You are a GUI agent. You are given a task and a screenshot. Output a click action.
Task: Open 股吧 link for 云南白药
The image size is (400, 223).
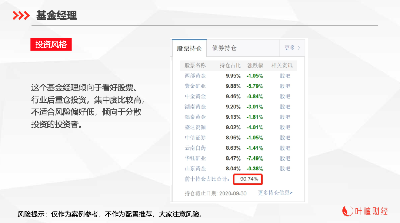[x=285, y=148]
